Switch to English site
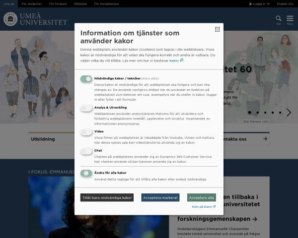The height and width of the screenshot is (238, 298). (285, 4)
